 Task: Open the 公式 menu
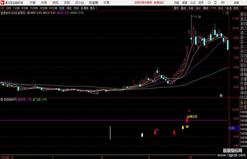[x=193, y=3]
